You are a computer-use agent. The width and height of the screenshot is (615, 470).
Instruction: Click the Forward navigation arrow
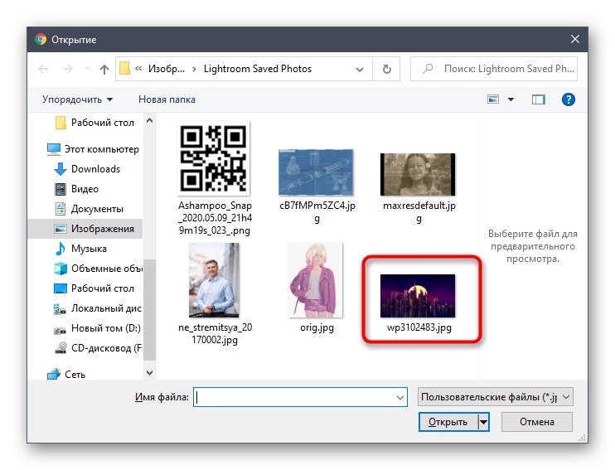tap(68, 69)
